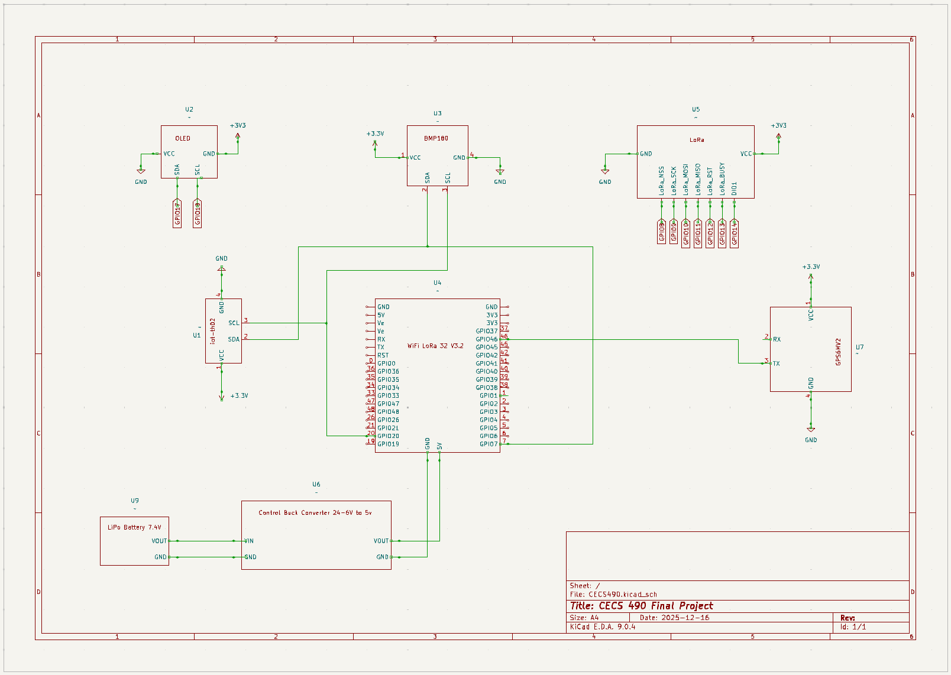This screenshot has height=675, width=951.
Task: Click the U9 reference designator
Action: 135,501
